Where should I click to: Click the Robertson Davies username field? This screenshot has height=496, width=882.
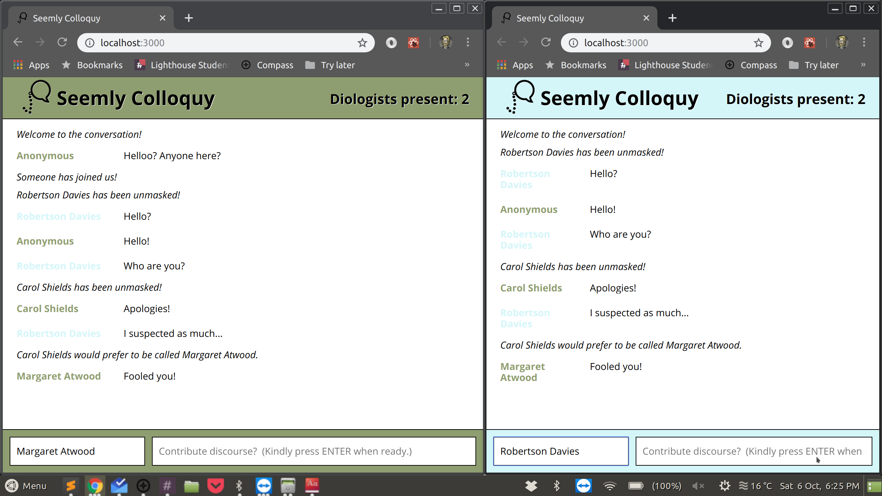pos(561,451)
